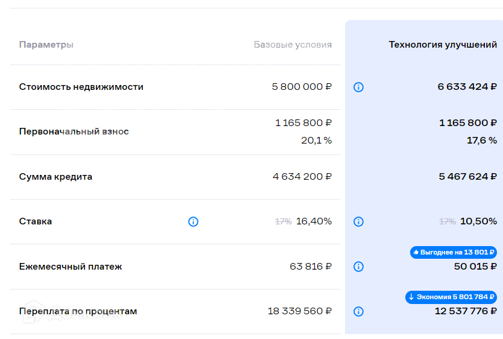Select the 5 800 000 ₽ base property cost
This screenshot has height=339, width=503.
(302, 87)
